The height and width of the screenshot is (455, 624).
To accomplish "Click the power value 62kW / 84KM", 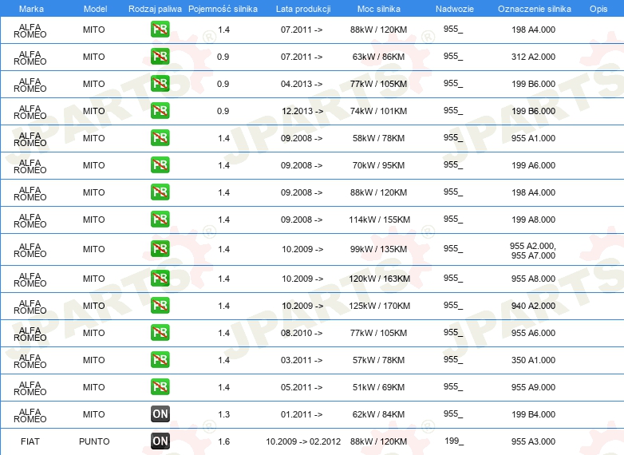I will coord(378,414).
